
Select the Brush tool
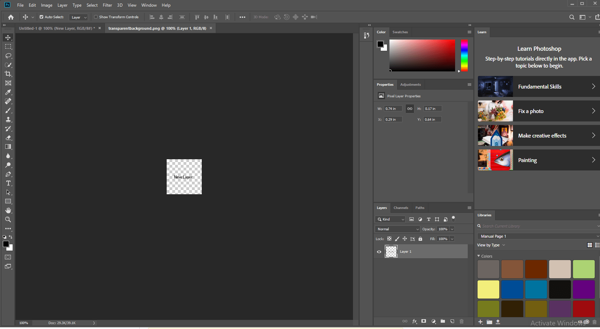(x=8, y=110)
